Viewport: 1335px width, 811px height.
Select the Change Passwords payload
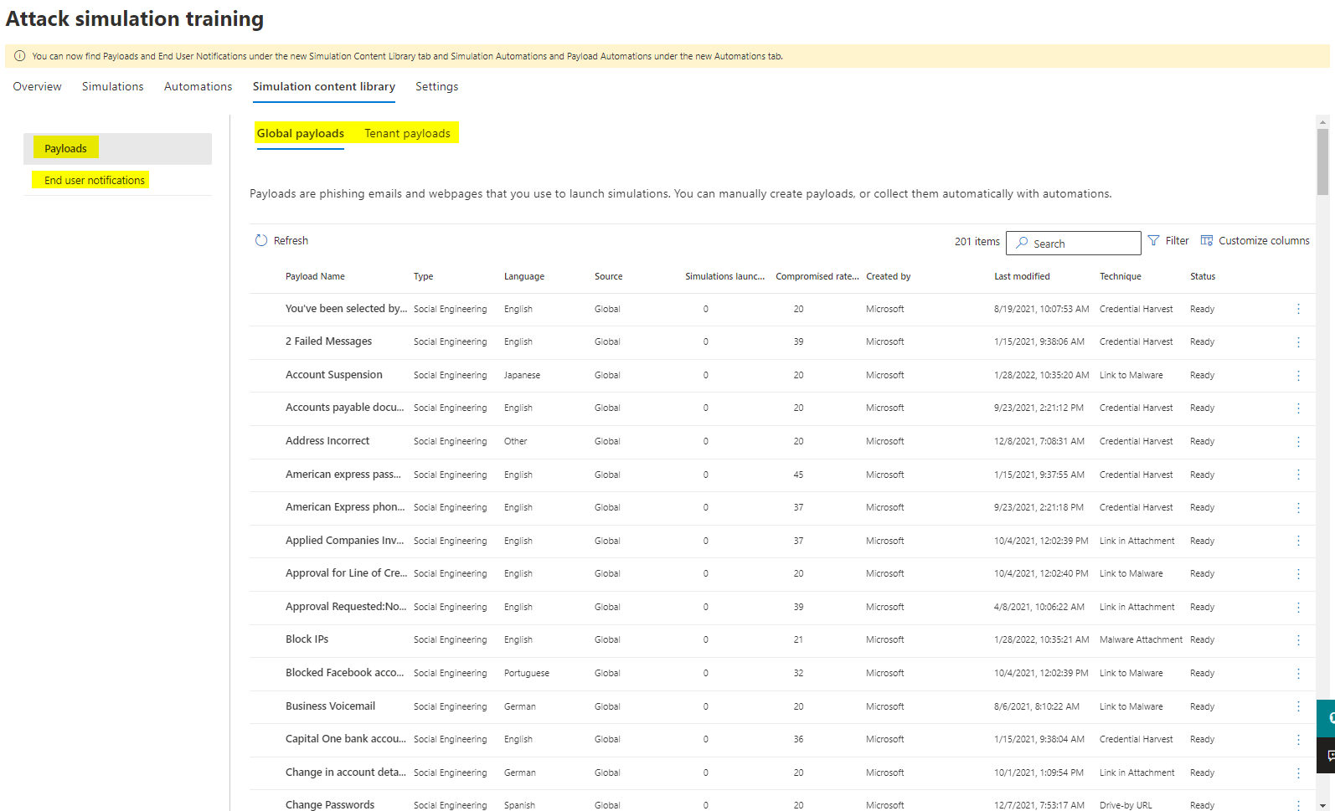(330, 804)
